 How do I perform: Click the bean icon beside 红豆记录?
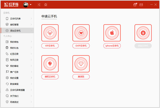coord(7,54)
